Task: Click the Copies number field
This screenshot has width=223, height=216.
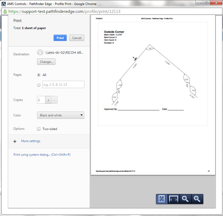Action: [x=41, y=100]
